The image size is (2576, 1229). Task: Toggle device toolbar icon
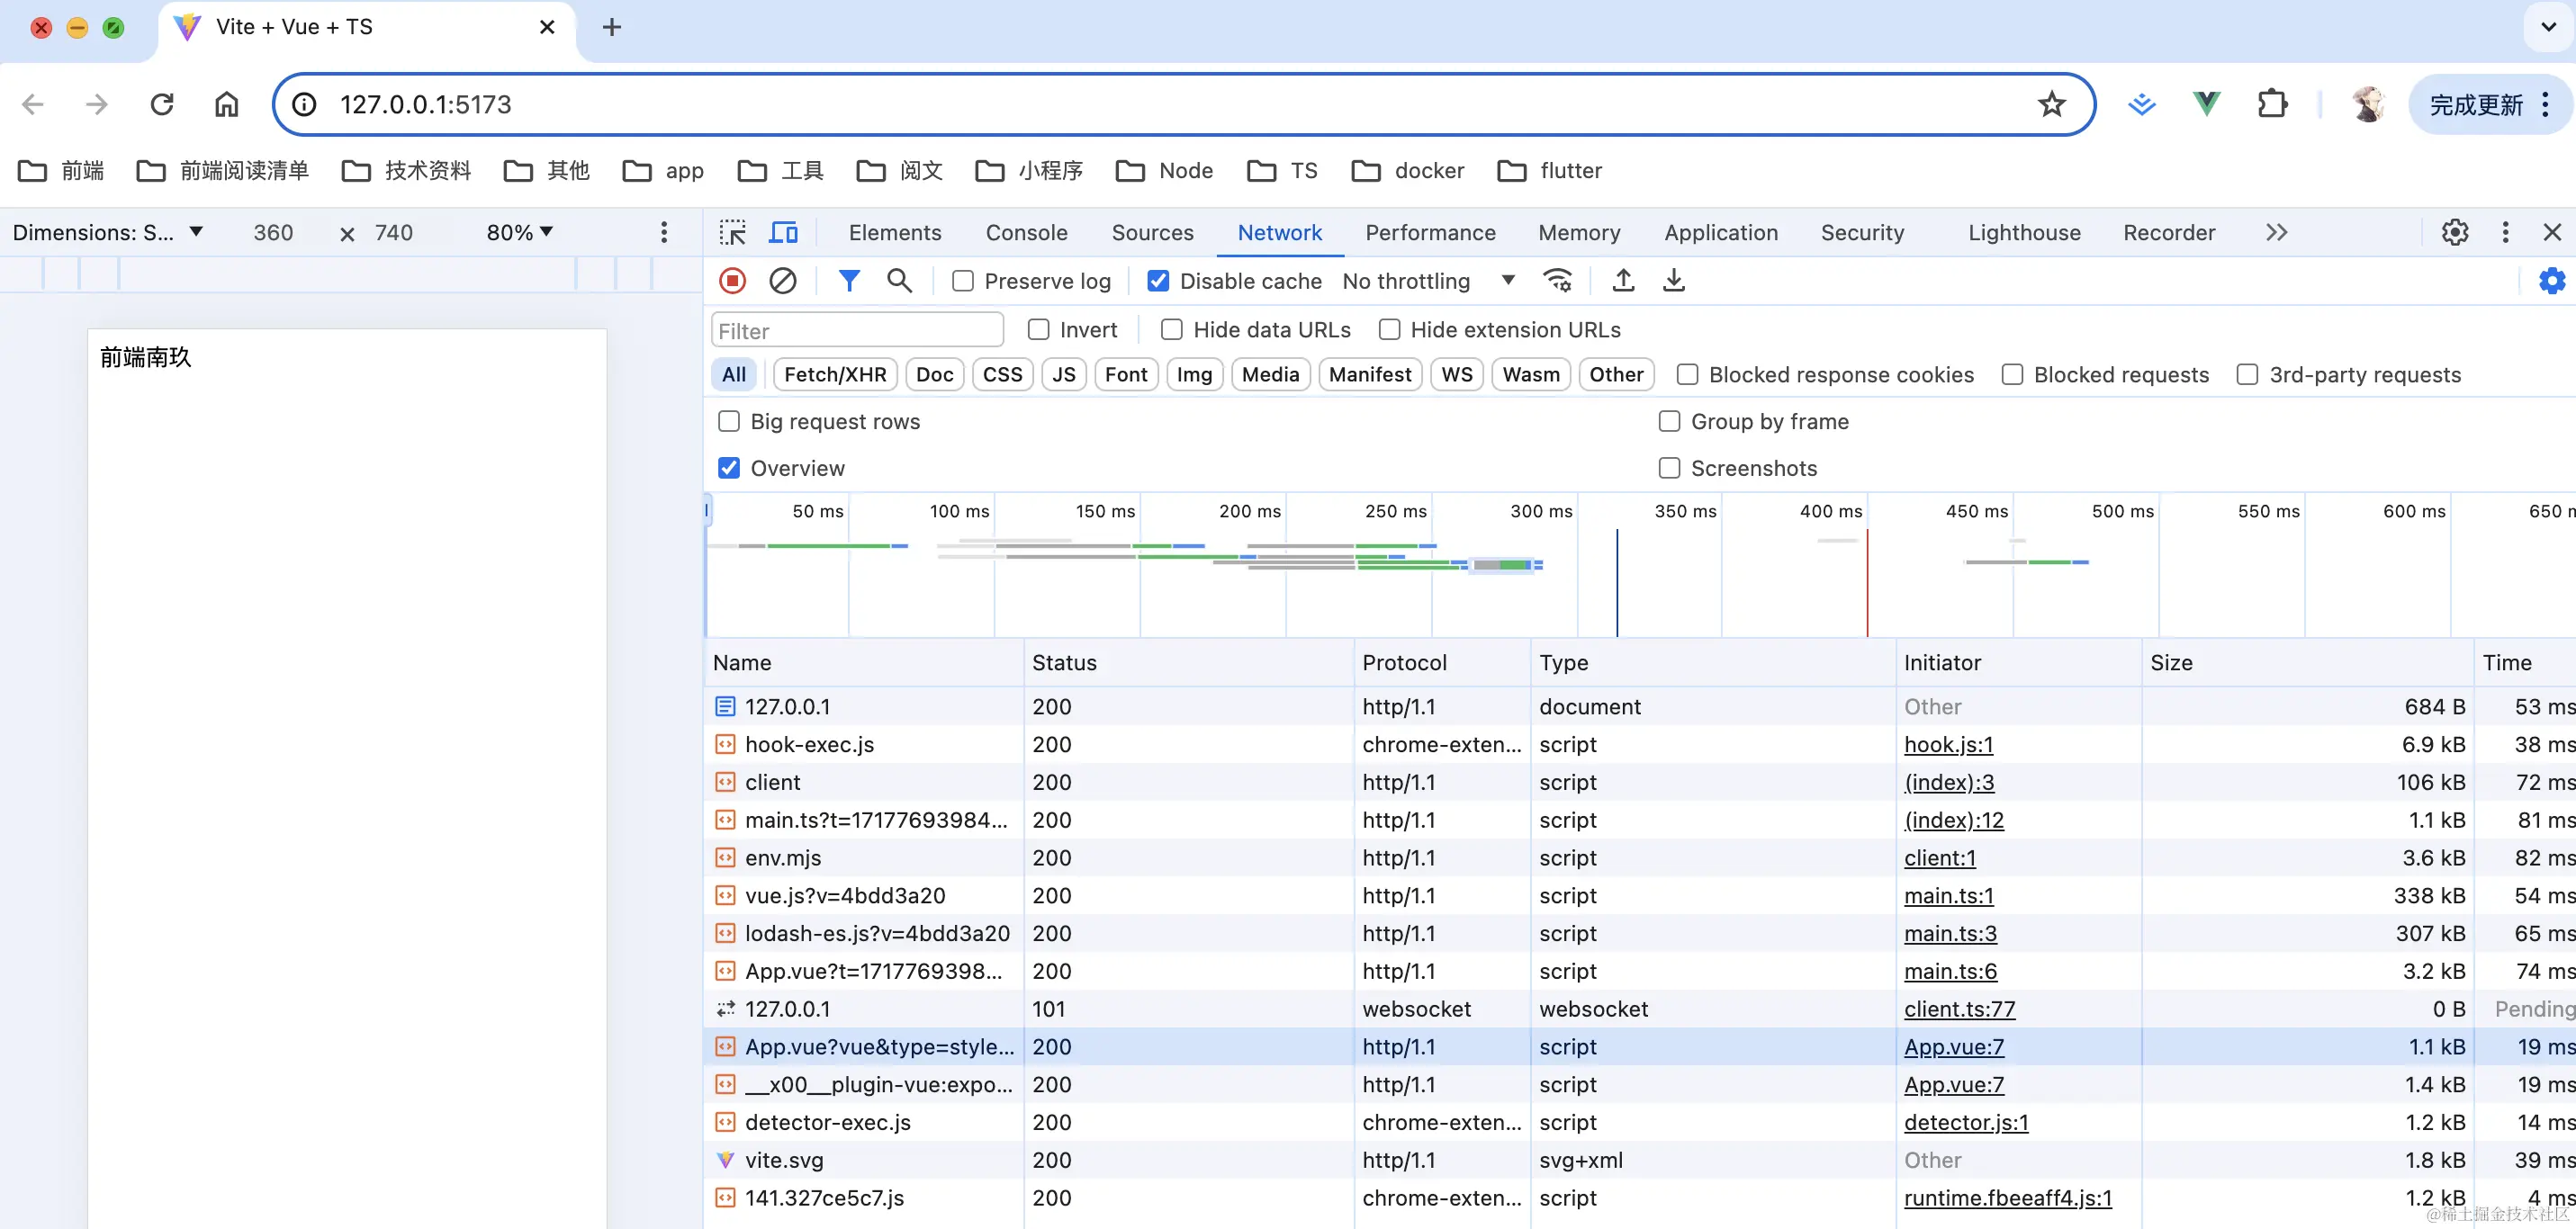782,233
